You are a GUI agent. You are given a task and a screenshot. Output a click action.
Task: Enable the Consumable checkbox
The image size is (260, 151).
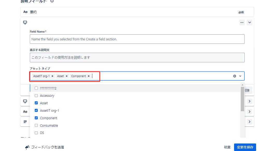tap(36, 126)
